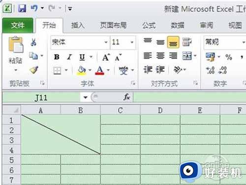This screenshot has height=185, width=246.
Task: Click the Copy icon
Action: tap(33, 56)
